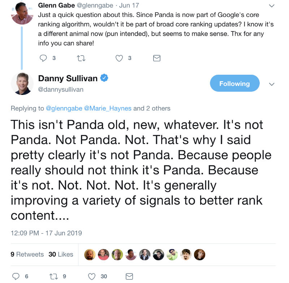Like Danny Sullivan's tweet
This screenshot has width=289, height=283.
pos(92,276)
